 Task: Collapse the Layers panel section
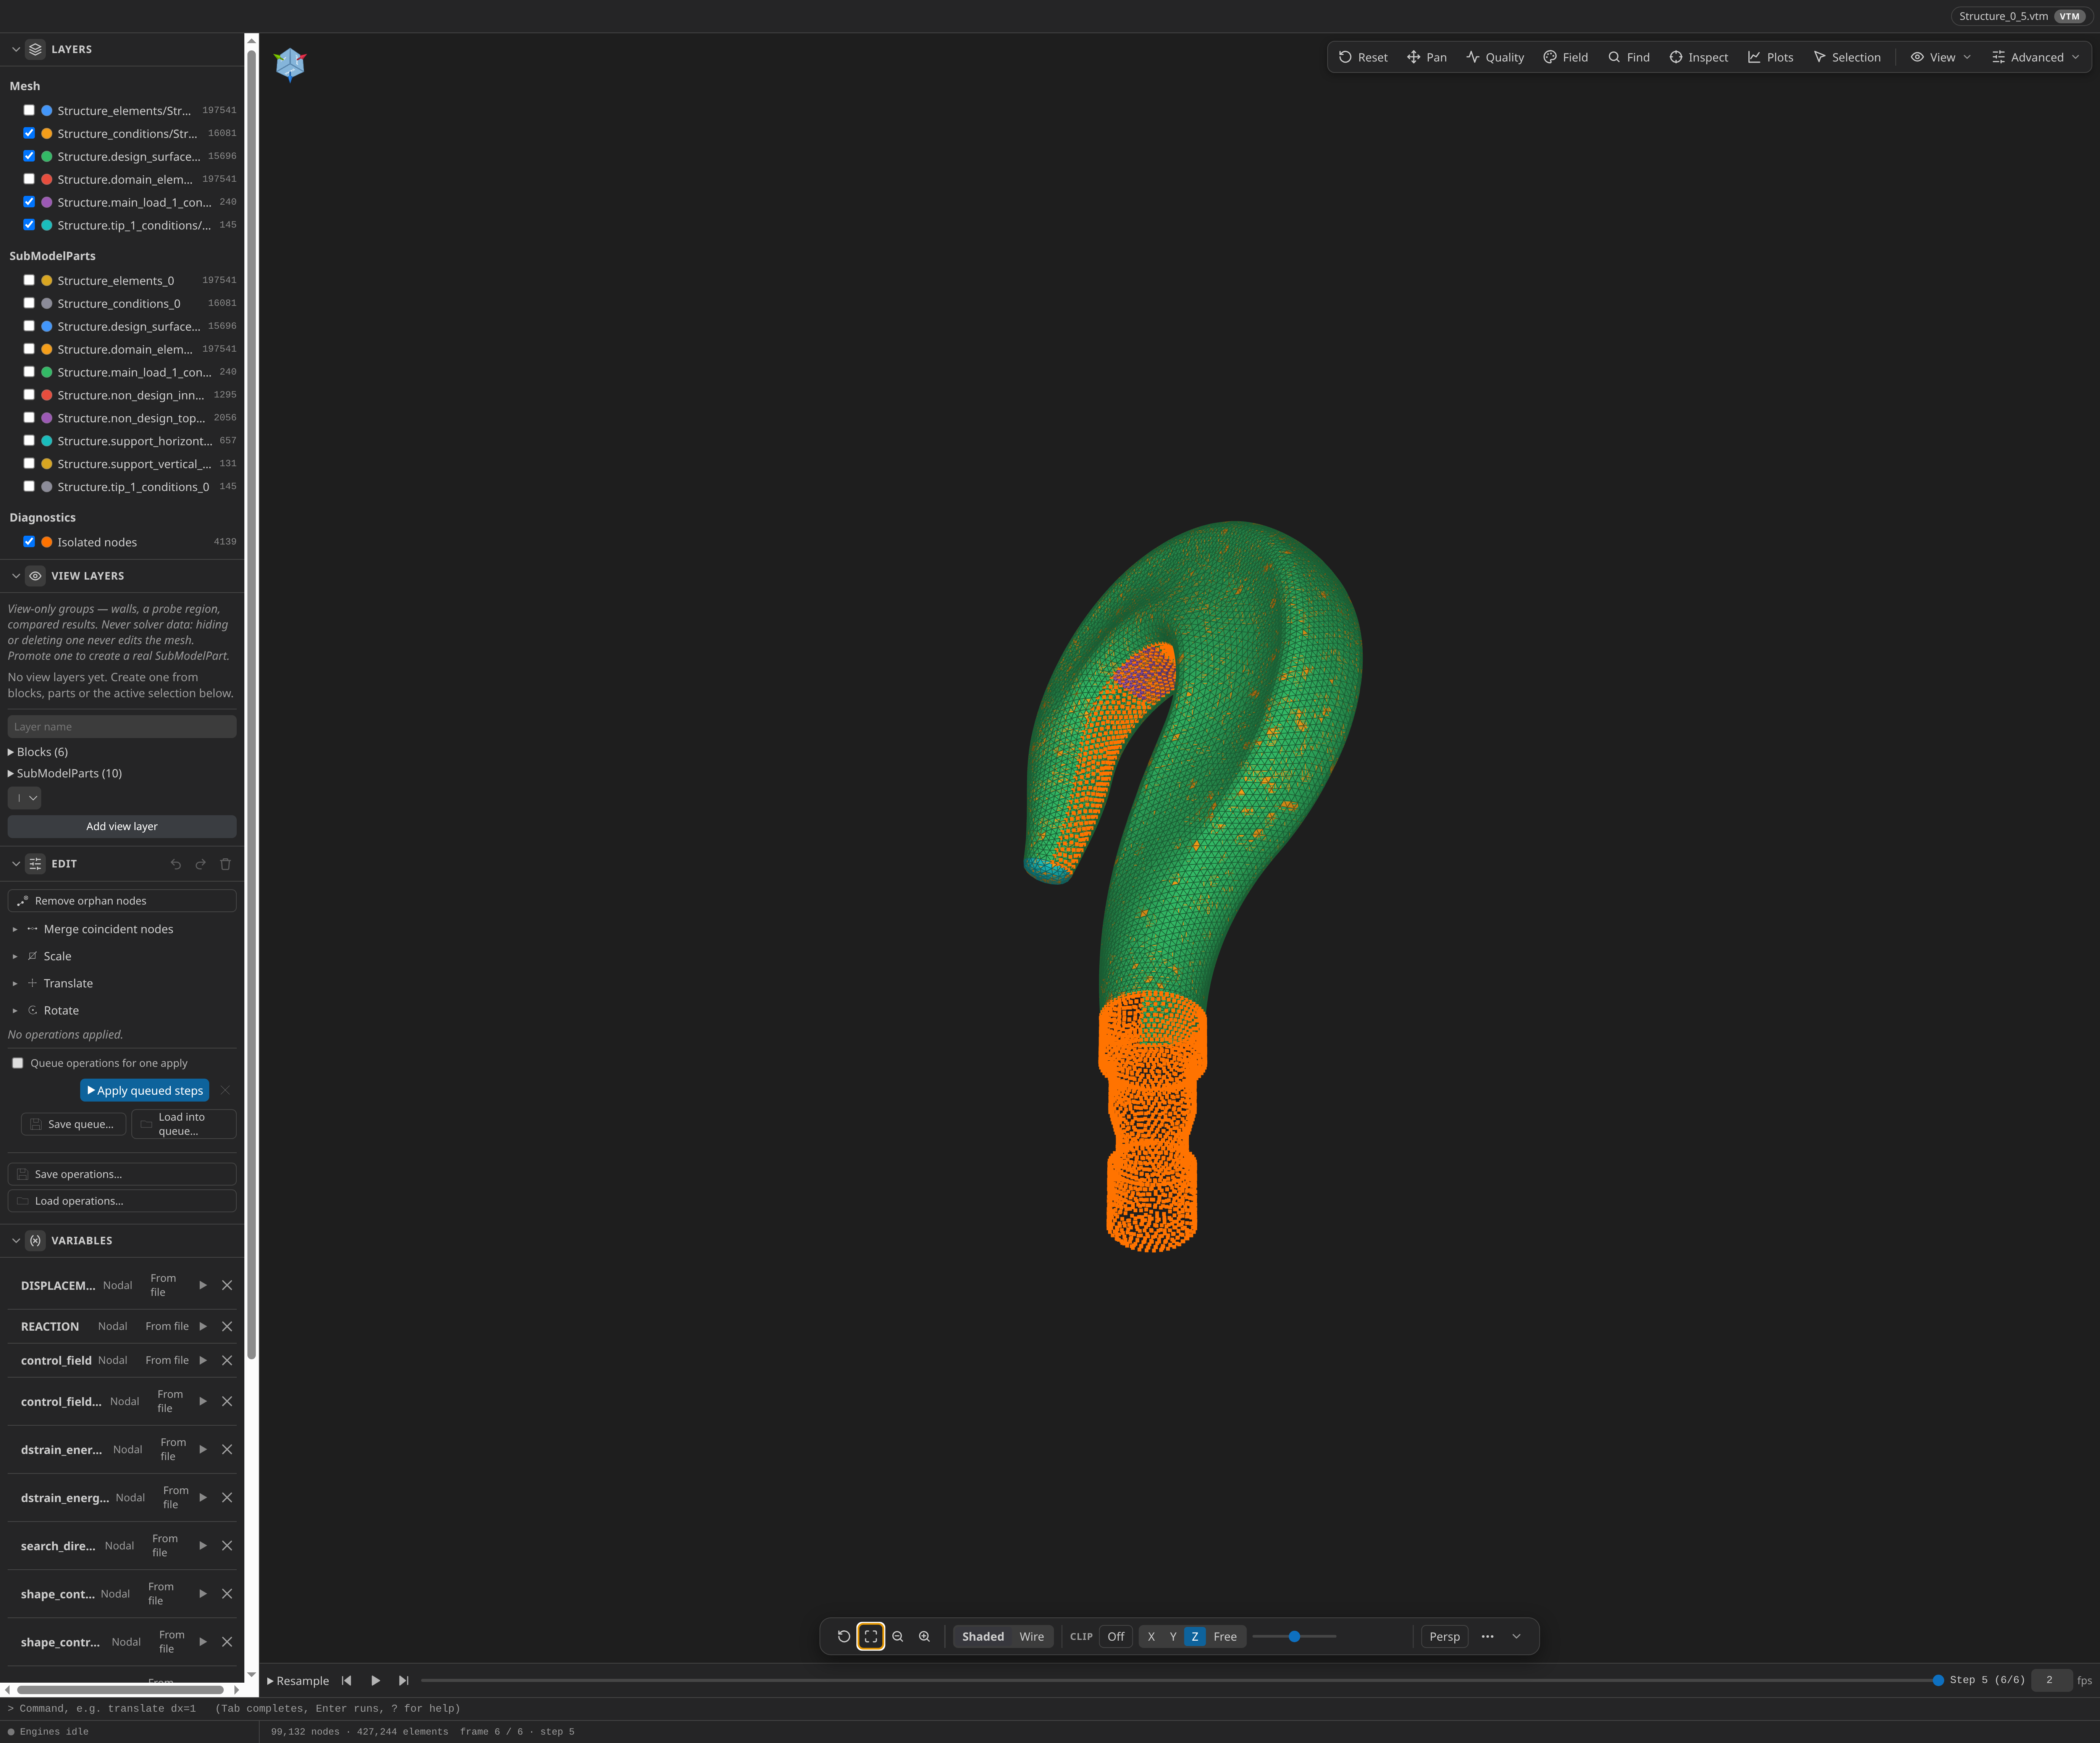click(16, 49)
